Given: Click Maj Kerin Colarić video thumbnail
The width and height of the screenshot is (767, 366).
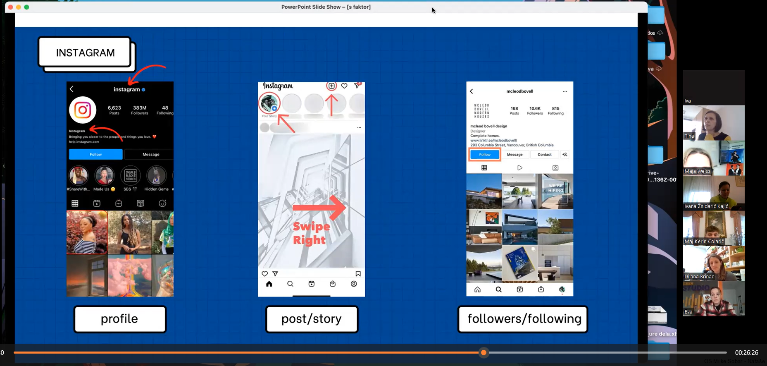Looking at the screenshot, I should point(714,228).
